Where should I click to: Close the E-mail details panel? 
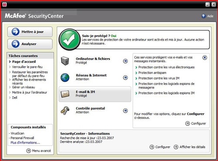click(204, 57)
